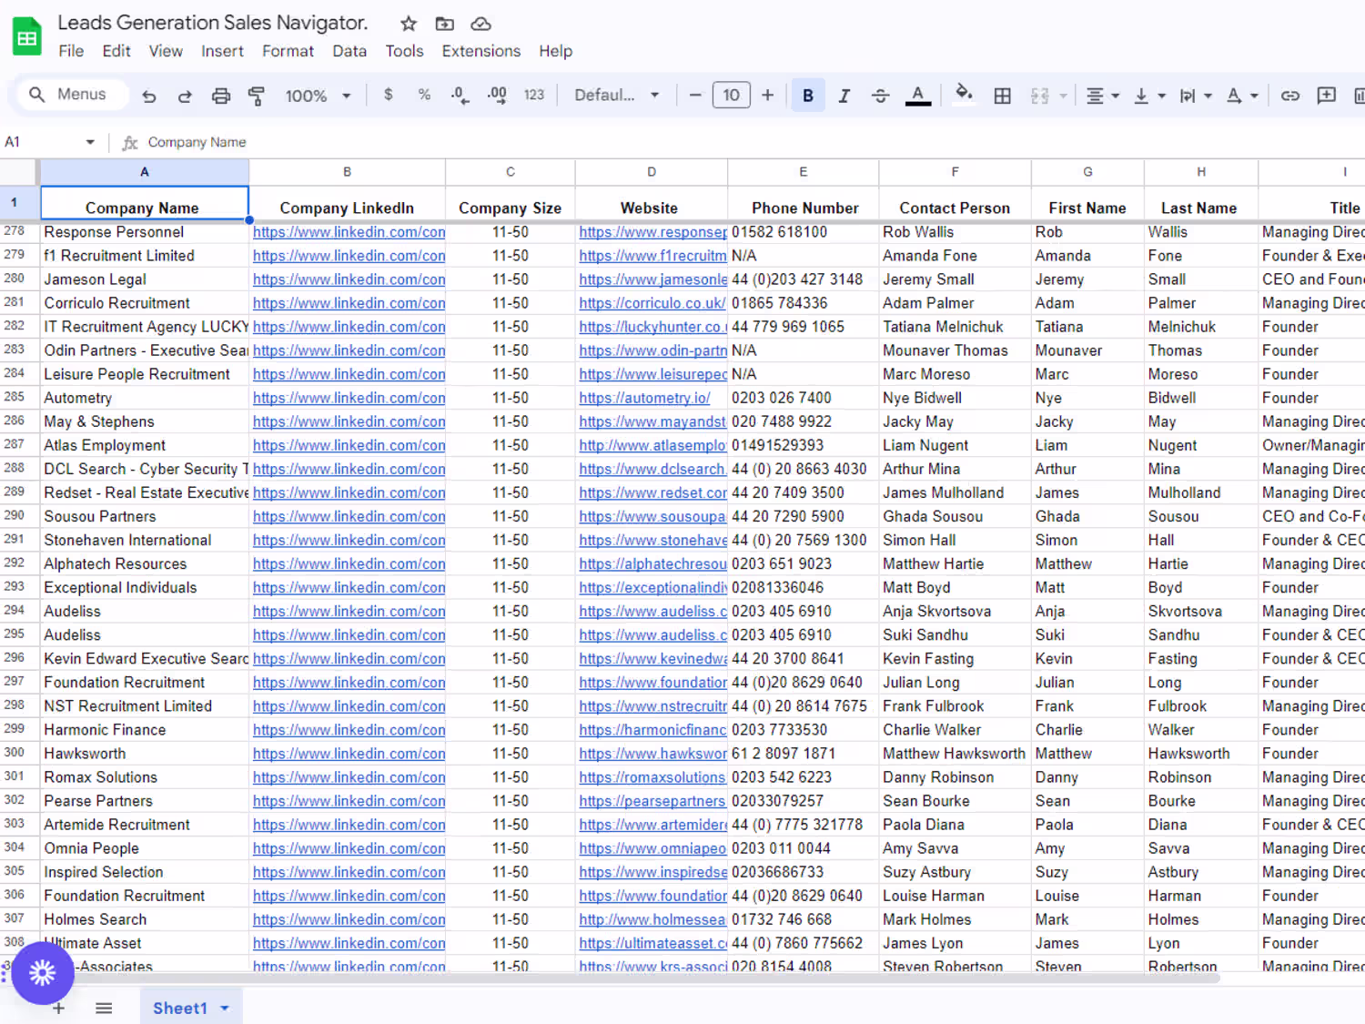The image size is (1365, 1024).
Task: Toggle Strikethrough formatting button
Action: (x=880, y=96)
